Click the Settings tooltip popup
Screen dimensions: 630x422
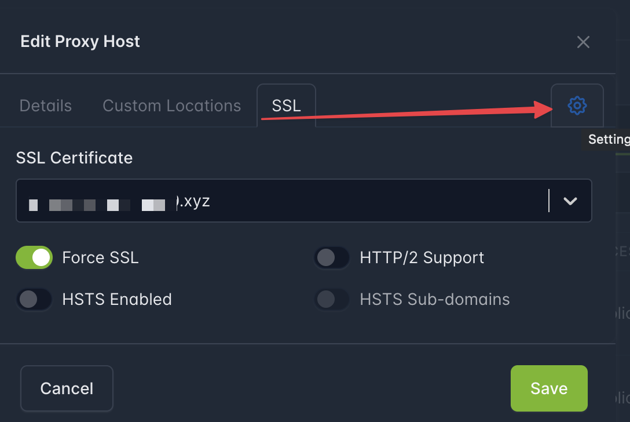click(606, 140)
